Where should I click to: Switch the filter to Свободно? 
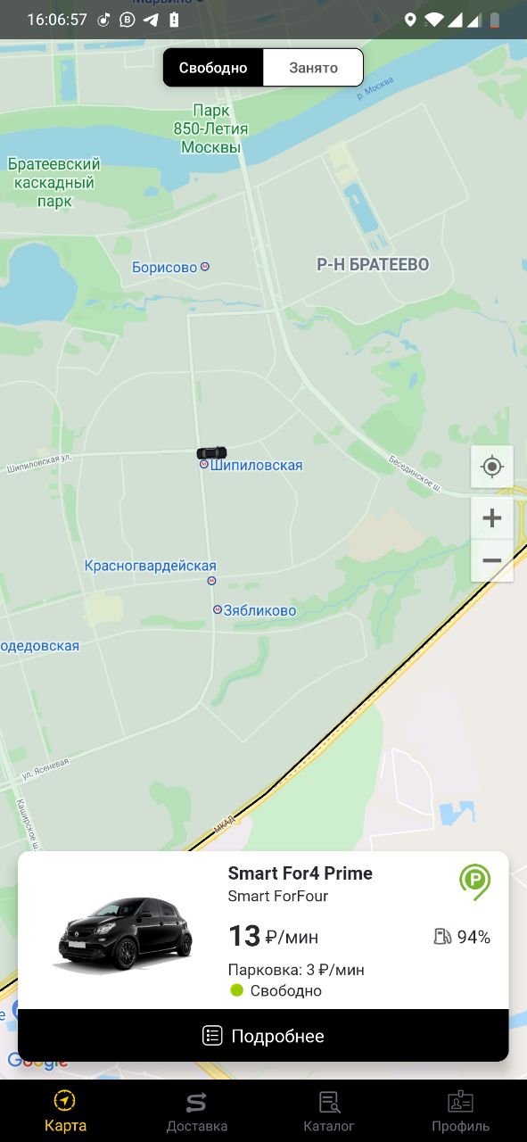213,68
